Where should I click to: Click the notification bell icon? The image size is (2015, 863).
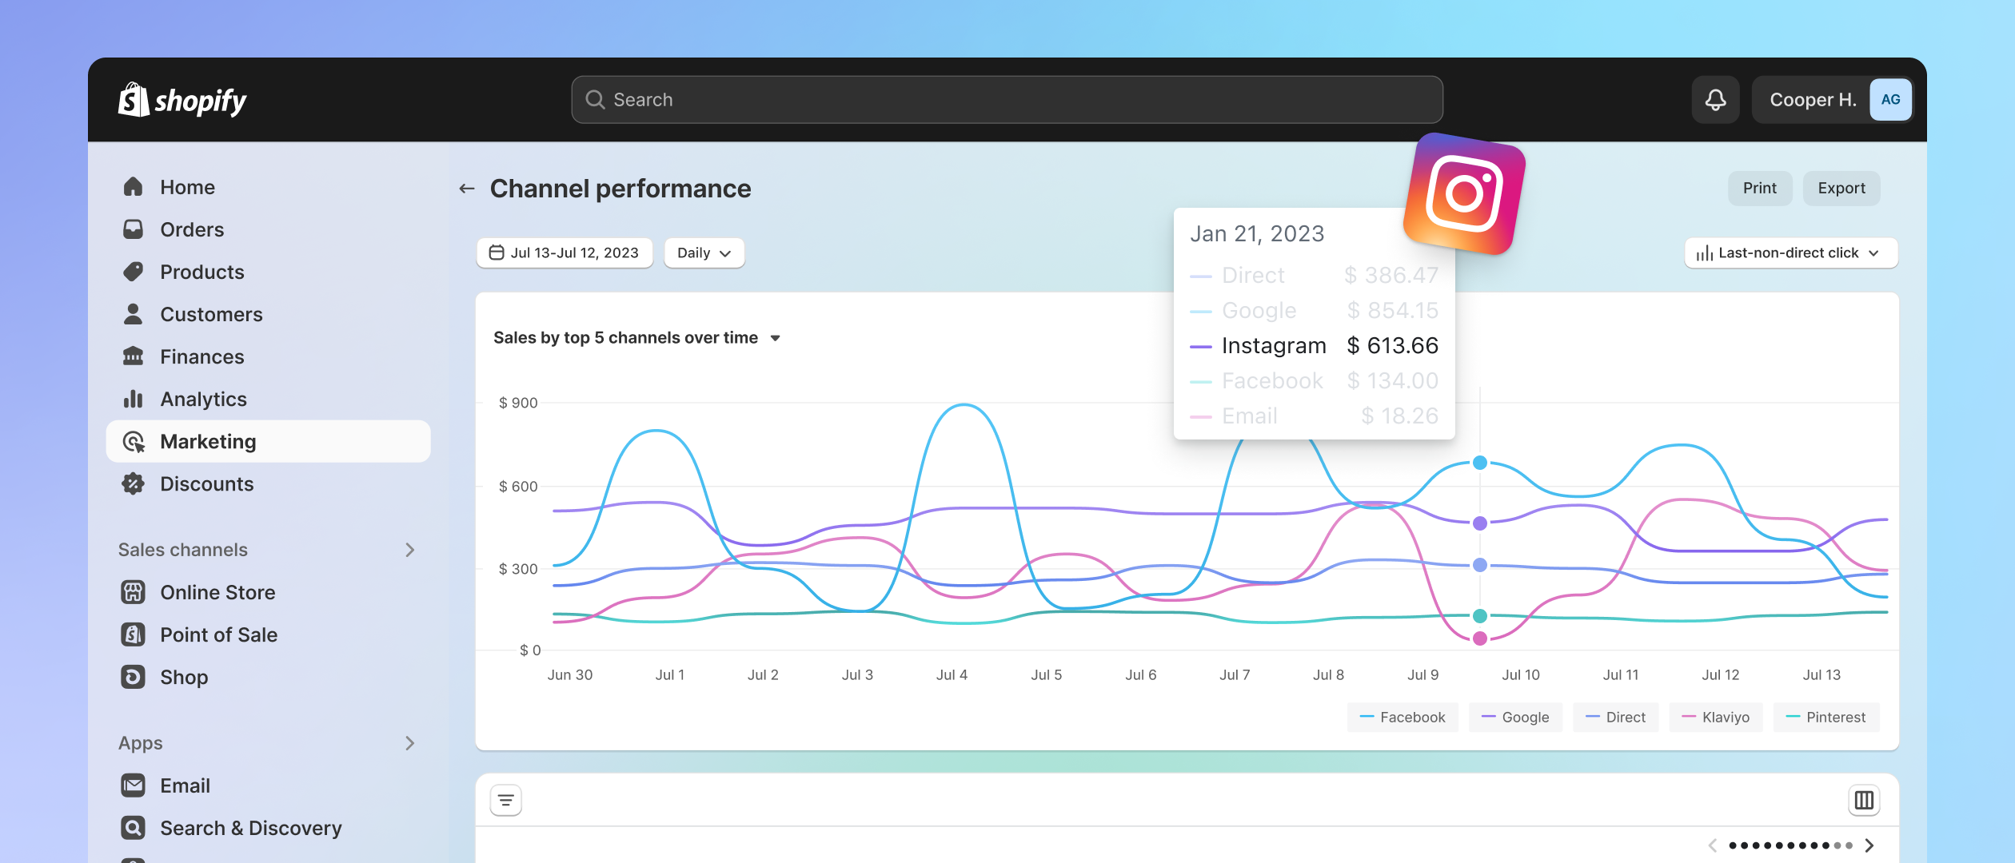(x=1714, y=99)
